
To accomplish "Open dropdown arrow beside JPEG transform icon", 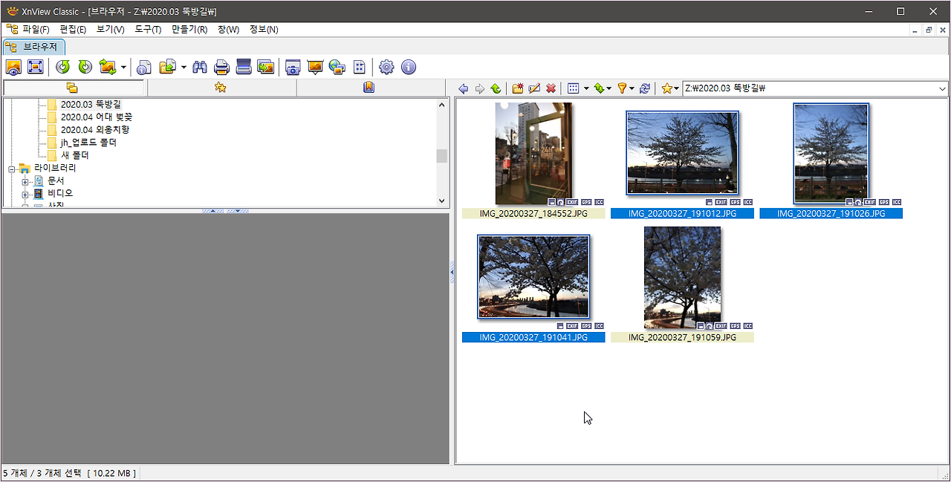I will click(123, 67).
